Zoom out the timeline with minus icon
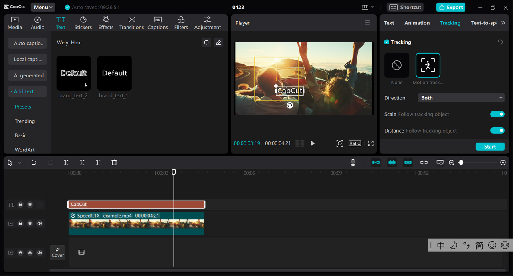 pyautogui.click(x=452, y=163)
